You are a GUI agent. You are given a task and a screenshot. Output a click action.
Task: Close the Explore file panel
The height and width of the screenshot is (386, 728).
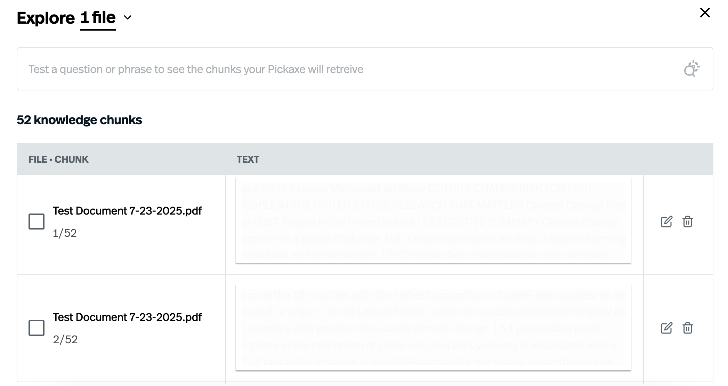(705, 13)
